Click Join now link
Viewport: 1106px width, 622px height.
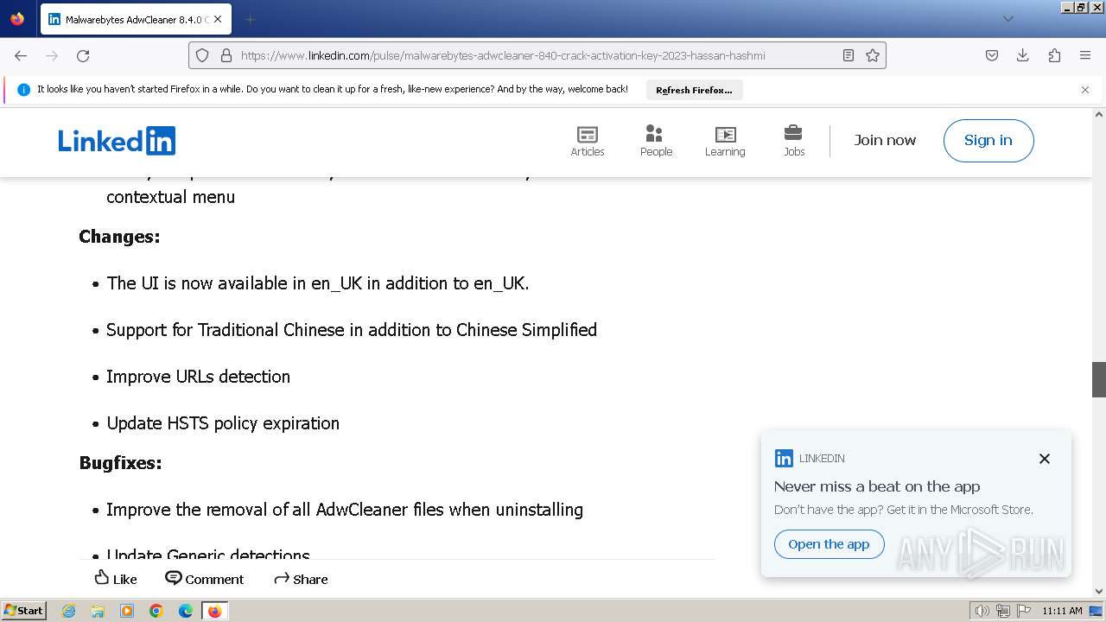(885, 140)
